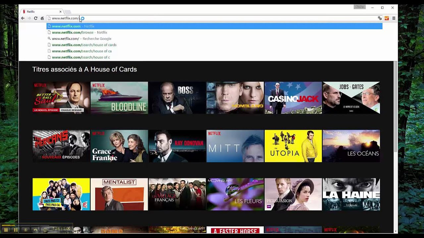Open the Les Fleurs title card
Viewport: 424px width, 238px height.
[235, 194]
